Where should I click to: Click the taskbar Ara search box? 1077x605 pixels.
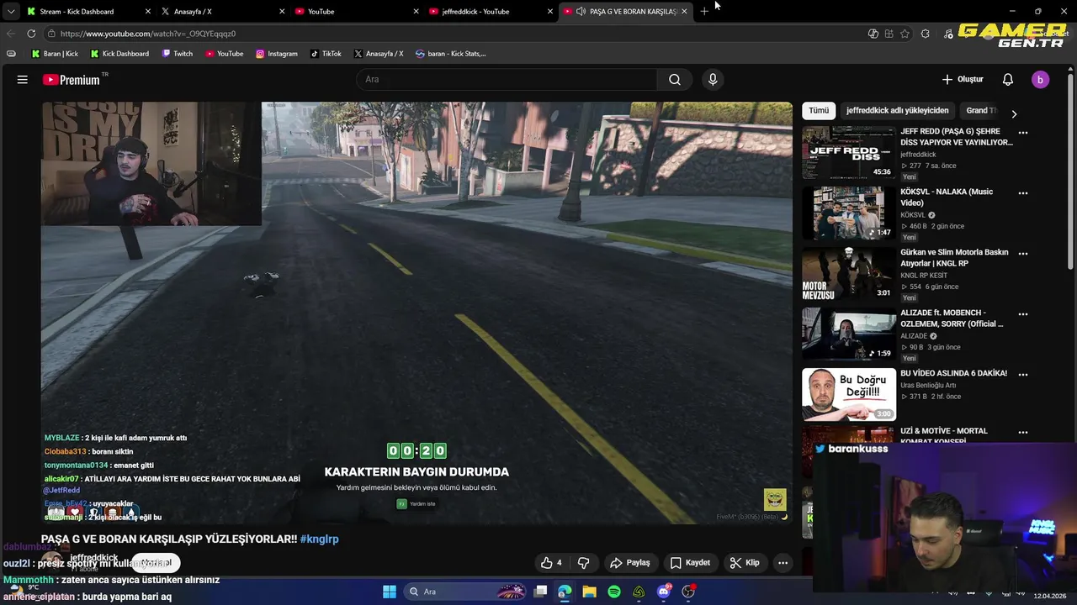[465, 592]
